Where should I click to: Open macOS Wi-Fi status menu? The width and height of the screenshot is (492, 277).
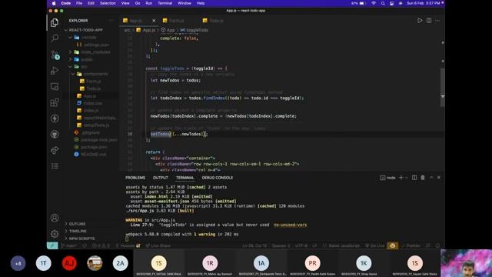click(x=374, y=3)
